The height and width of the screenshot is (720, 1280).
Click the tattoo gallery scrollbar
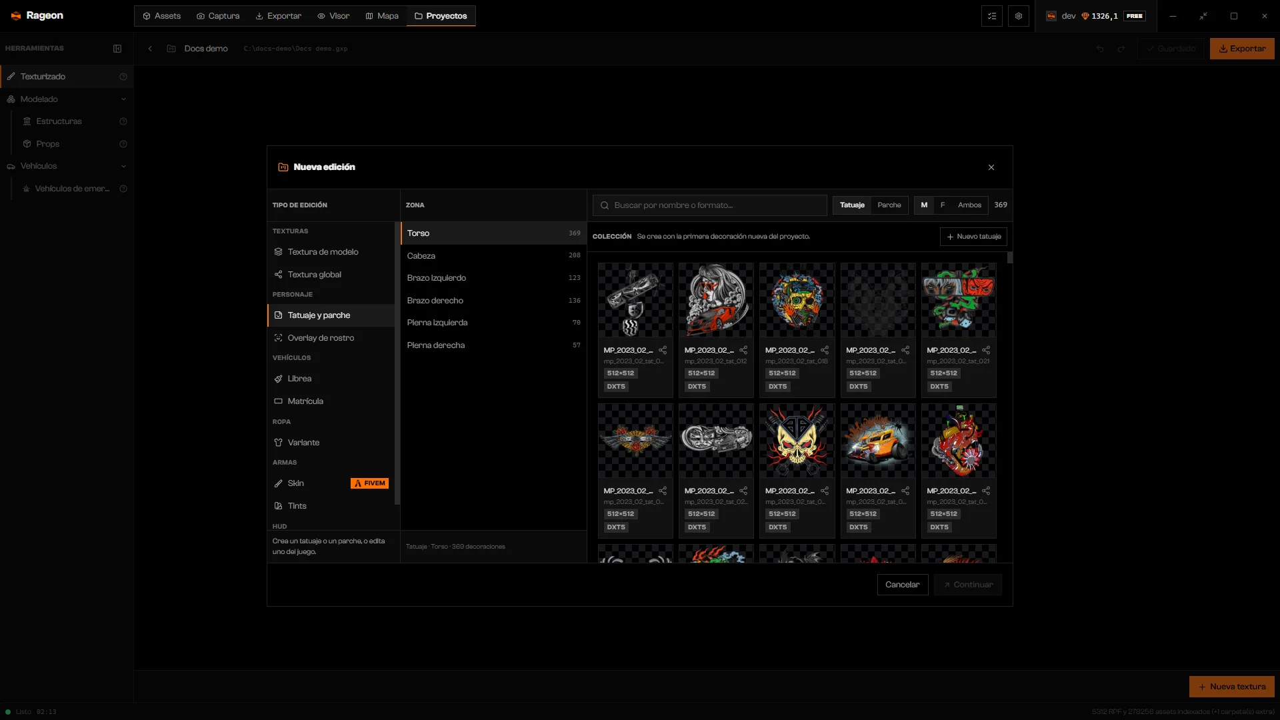click(x=1010, y=257)
